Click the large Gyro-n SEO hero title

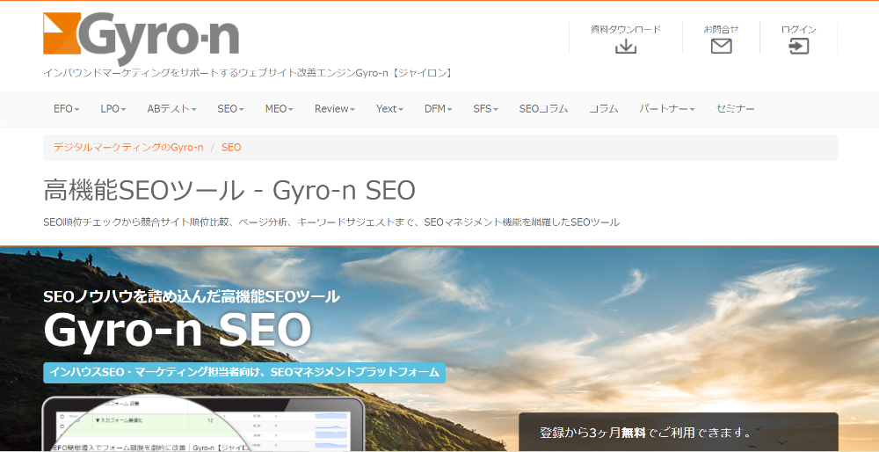(x=178, y=331)
